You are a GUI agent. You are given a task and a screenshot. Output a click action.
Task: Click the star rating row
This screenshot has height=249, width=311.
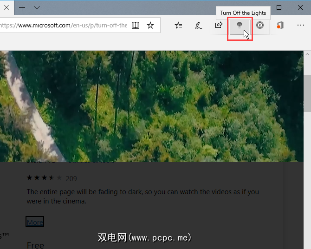pos(45,178)
